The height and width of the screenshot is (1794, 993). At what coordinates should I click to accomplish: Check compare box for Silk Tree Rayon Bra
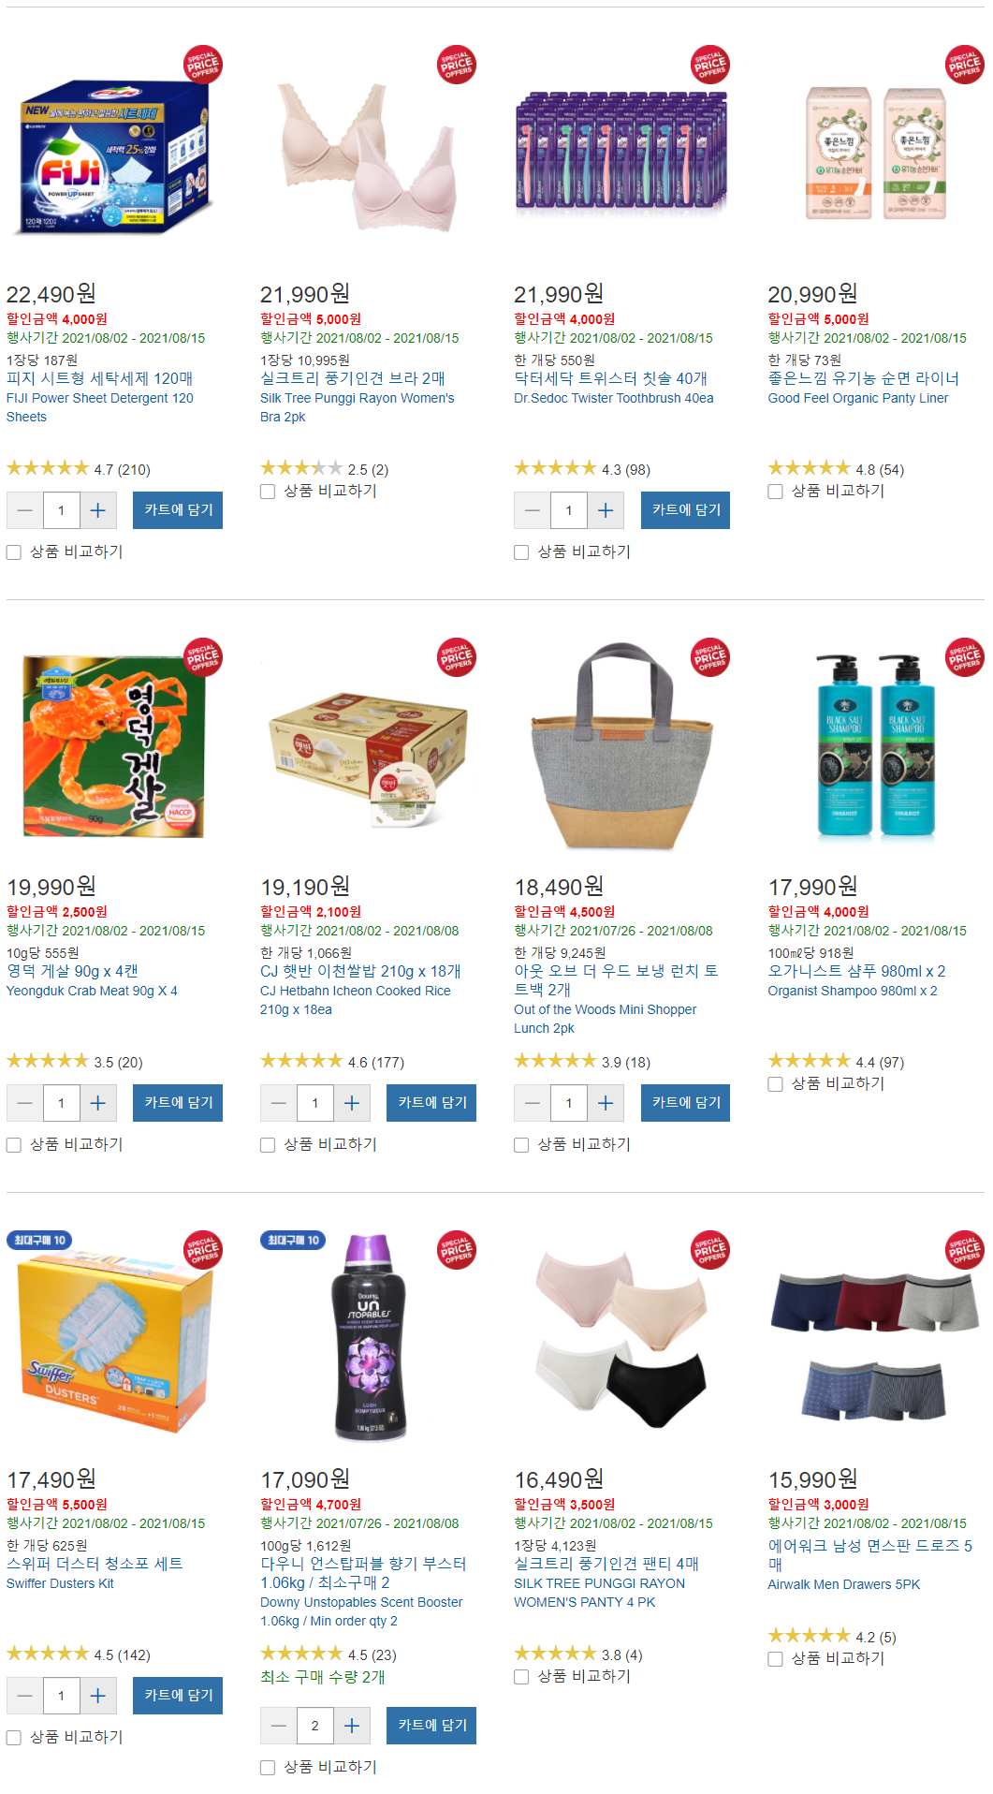coord(268,492)
